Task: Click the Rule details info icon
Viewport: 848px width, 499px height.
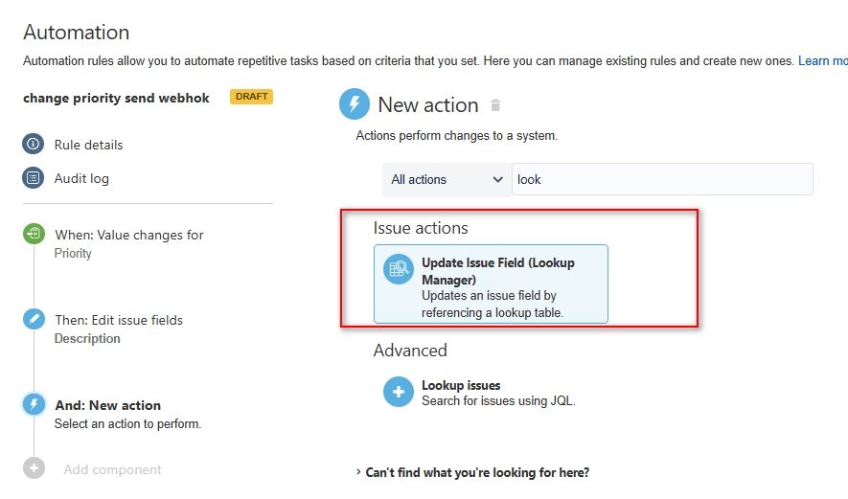Action: (33, 144)
